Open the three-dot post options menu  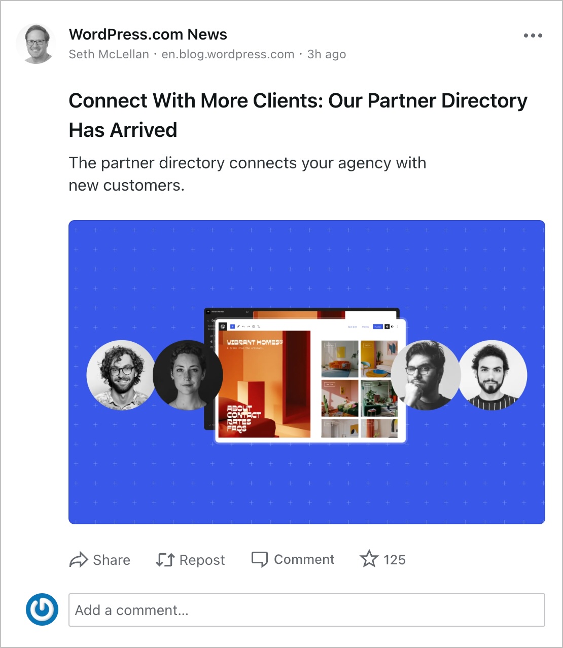(x=533, y=35)
